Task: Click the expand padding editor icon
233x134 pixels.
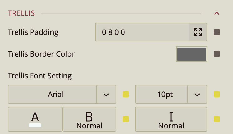Action: tap(198, 32)
